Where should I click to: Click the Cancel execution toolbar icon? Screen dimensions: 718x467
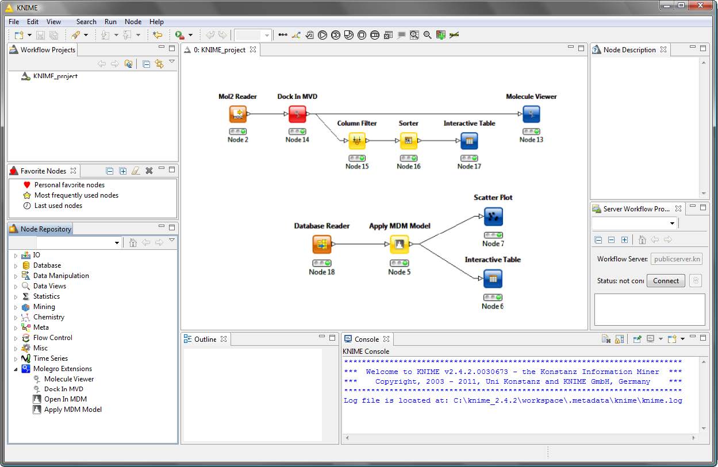tap(362, 35)
